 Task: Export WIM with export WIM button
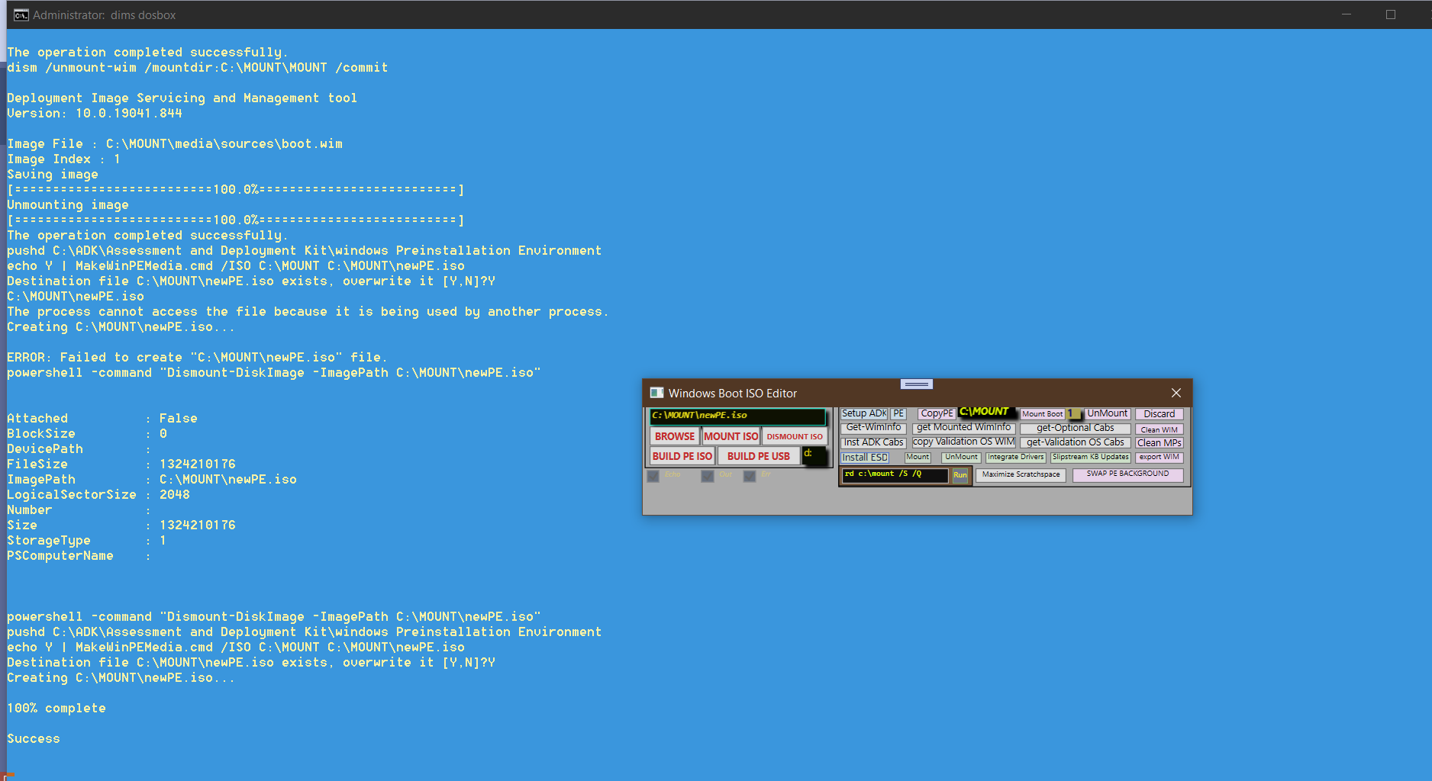tap(1159, 457)
